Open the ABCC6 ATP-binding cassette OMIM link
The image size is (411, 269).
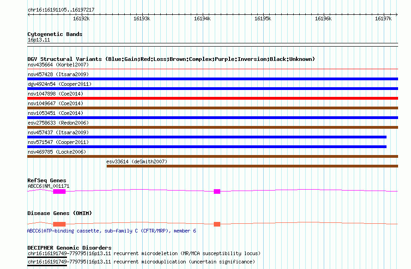(112, 231)
